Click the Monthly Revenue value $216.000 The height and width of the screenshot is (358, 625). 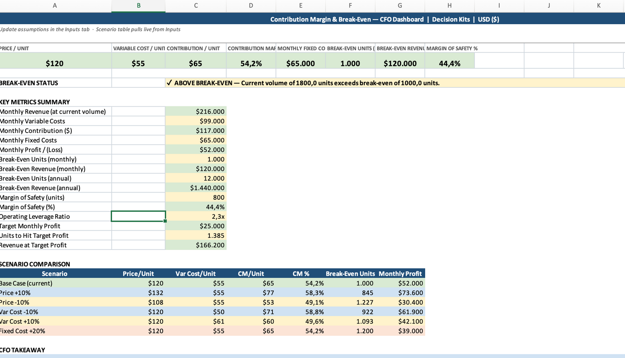[x=196, y=111]
